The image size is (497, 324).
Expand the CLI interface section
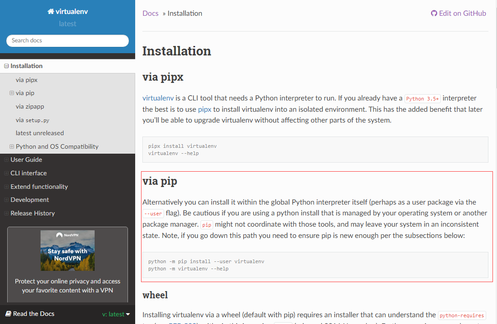(6, 173)
